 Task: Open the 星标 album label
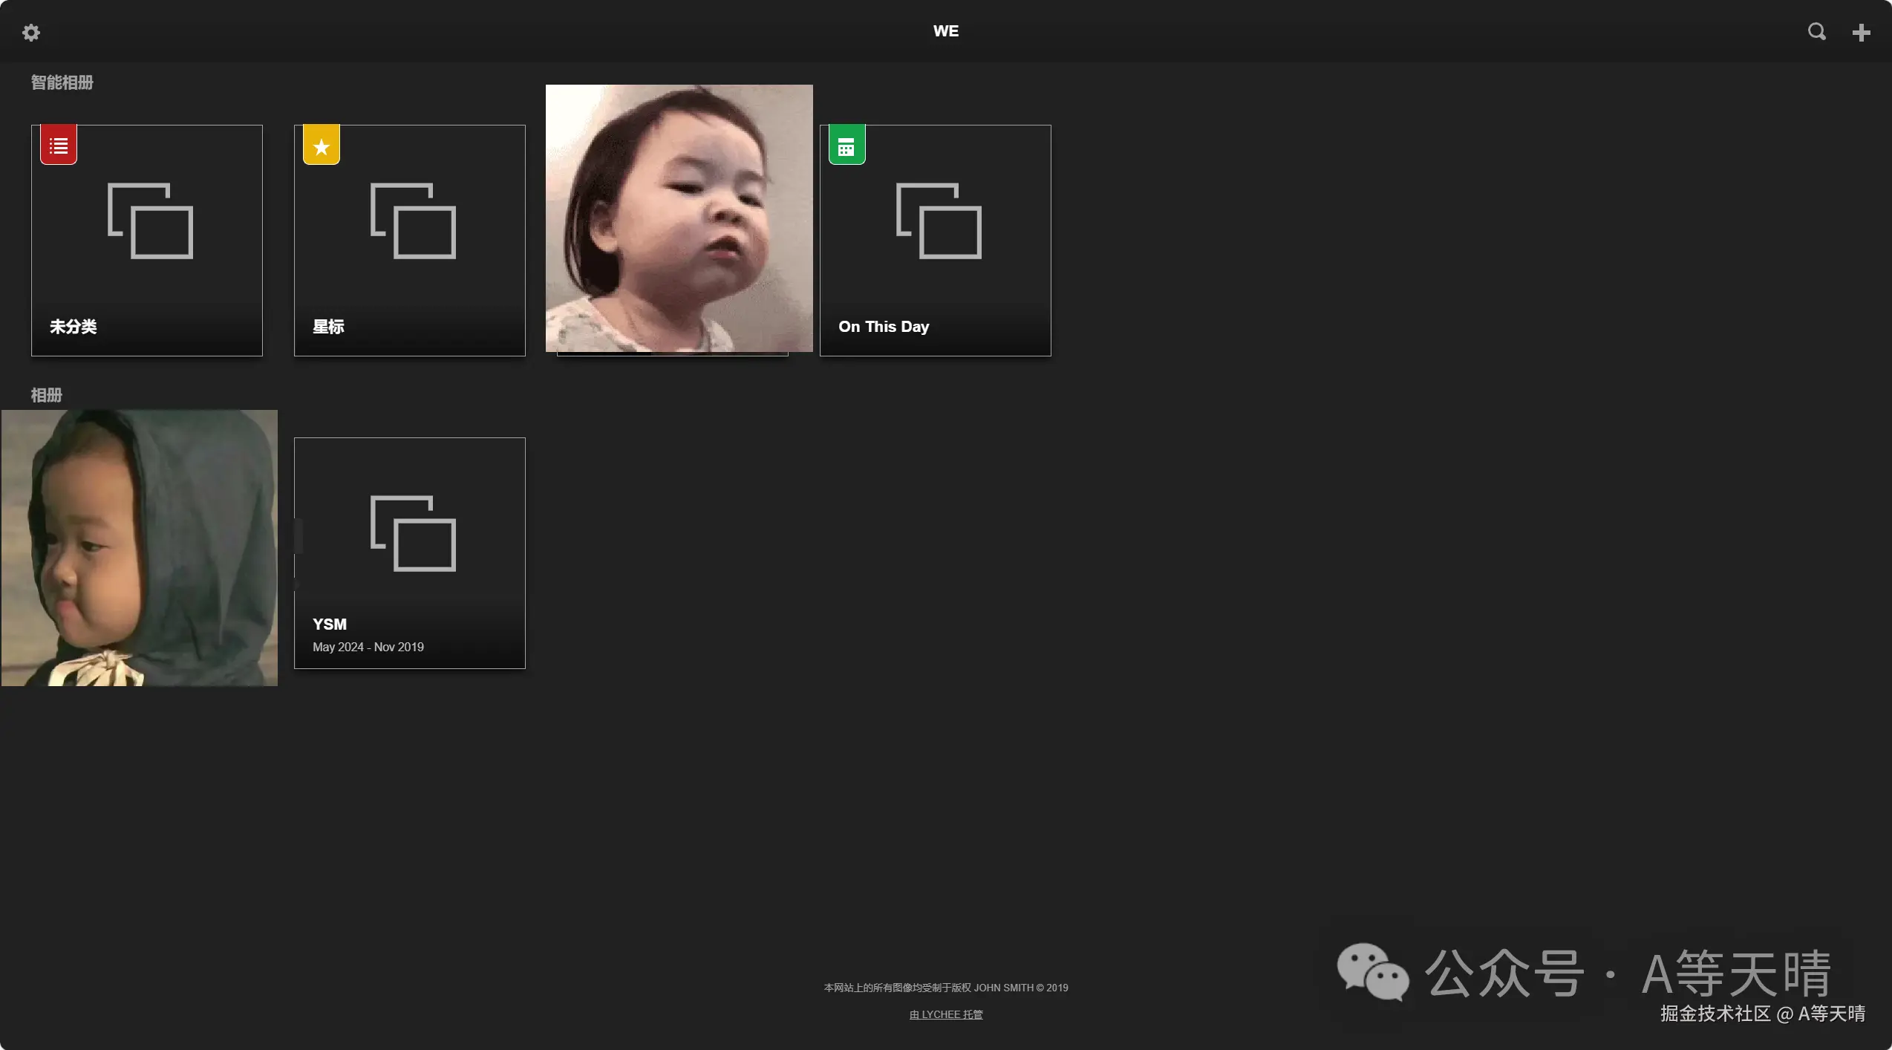[x=328, y=327]
